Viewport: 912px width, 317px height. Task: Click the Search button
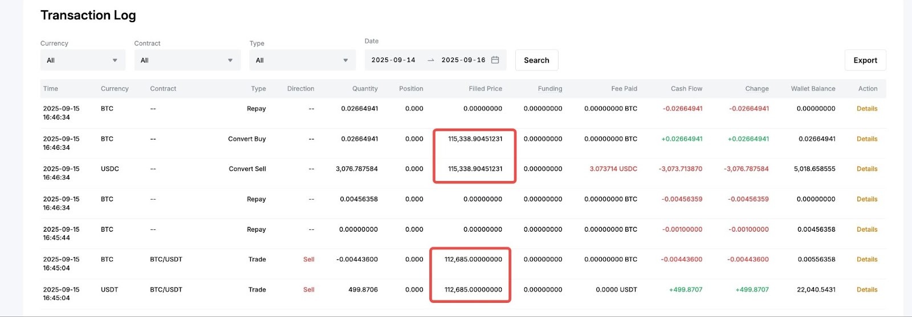pyautogui.click(x=536, y=60)
